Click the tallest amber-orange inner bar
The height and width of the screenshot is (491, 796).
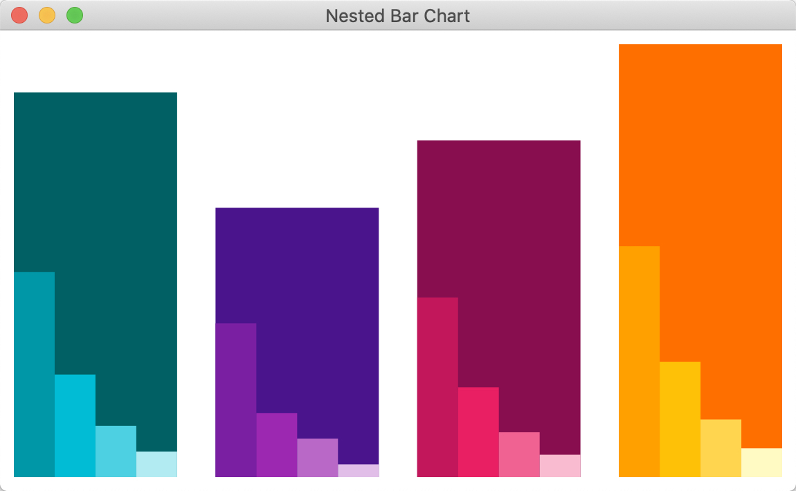(x=639, y=362)
